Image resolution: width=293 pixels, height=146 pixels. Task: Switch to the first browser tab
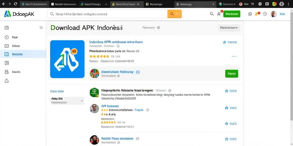[35, 4]
